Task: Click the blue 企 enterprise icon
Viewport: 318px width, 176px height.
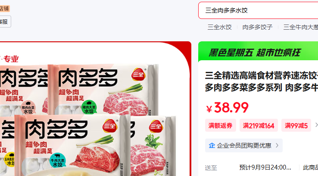Action: tap(212, 145)
